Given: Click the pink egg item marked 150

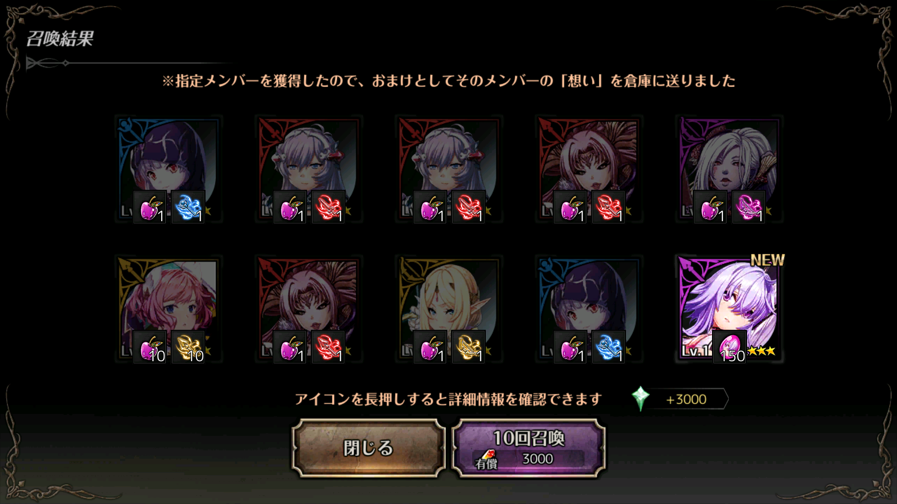Looking at the screenshot, I should pyautogui.click(x=730, y=347).
